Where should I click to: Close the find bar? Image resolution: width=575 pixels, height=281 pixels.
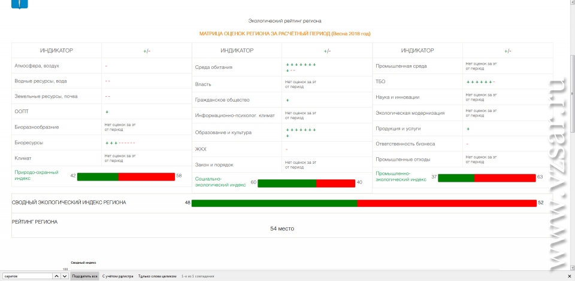click(568, 276)
